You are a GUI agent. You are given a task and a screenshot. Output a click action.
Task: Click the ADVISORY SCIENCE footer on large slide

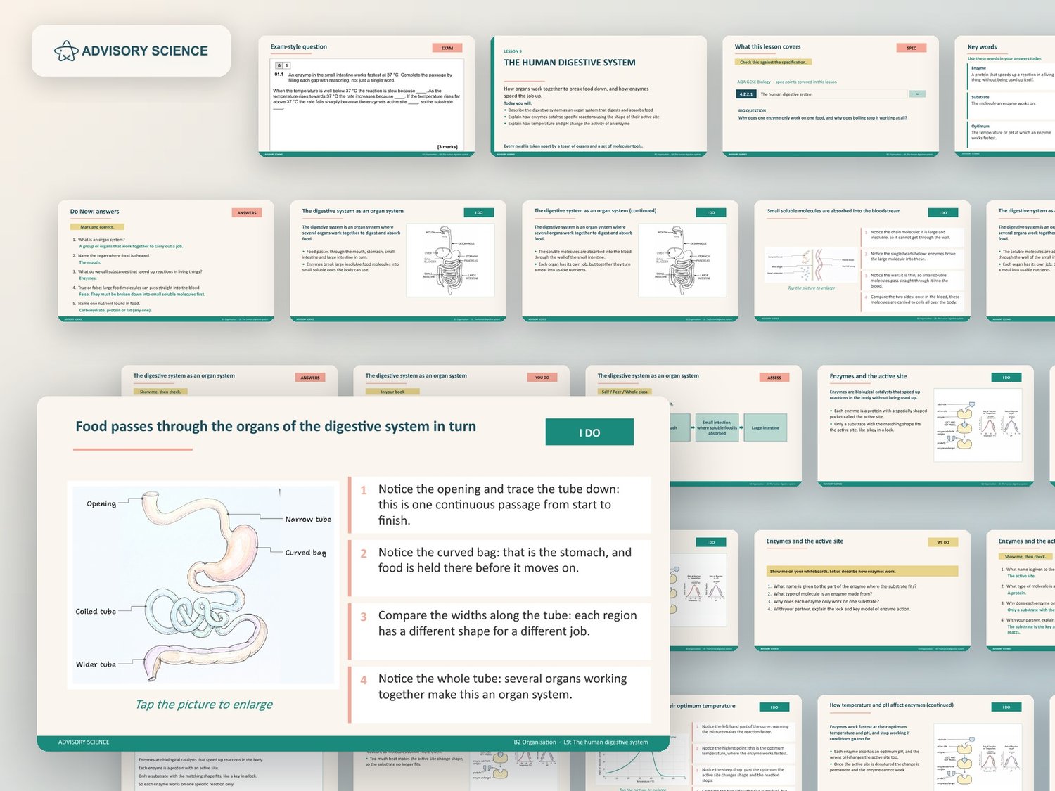pyautogui.click(x=84, y=742)
